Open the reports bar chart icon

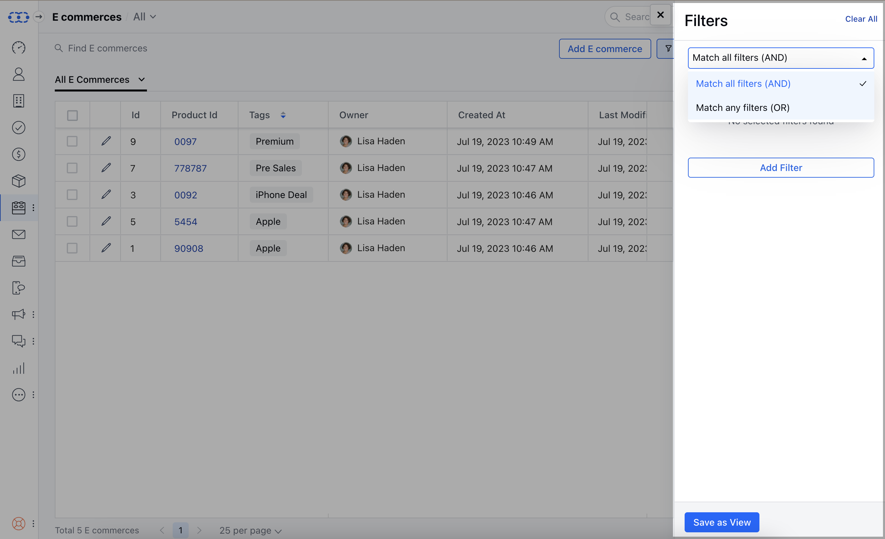19,368
